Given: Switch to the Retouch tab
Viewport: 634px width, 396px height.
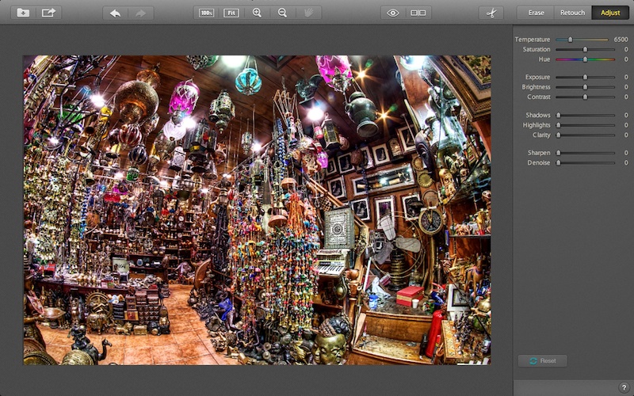Looking at the screenshot, I should click(572, 13).
